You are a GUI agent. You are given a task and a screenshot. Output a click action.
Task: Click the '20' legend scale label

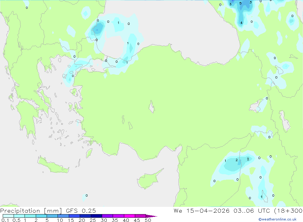tap(82, 220)
